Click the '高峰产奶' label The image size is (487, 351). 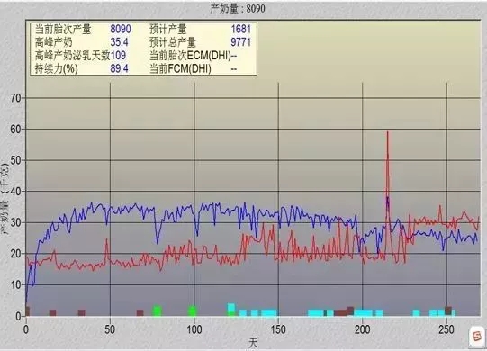[x=54, y=42]
